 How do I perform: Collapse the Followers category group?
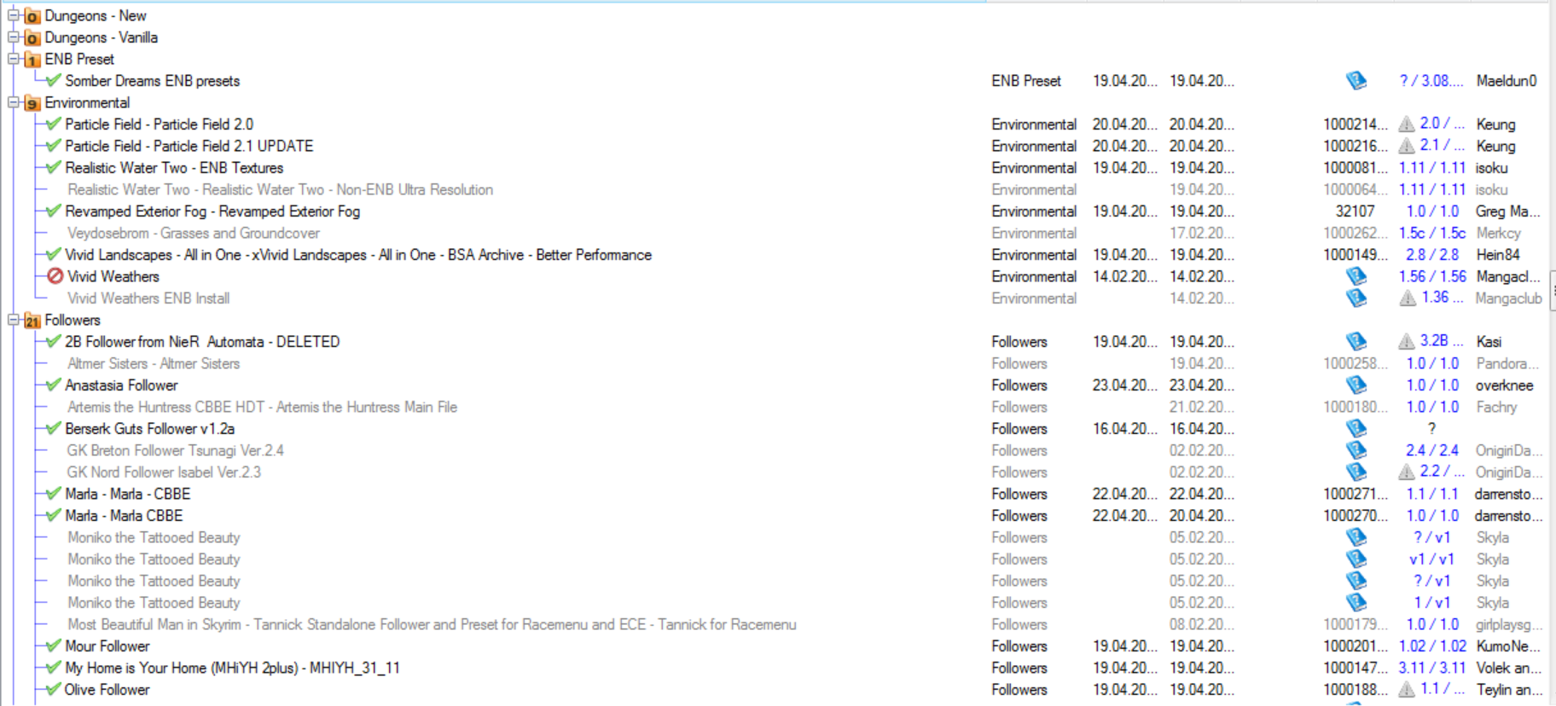click(x=14, y=320)
